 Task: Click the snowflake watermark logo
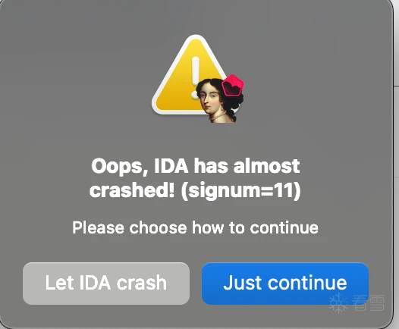(x=338, y=302)
